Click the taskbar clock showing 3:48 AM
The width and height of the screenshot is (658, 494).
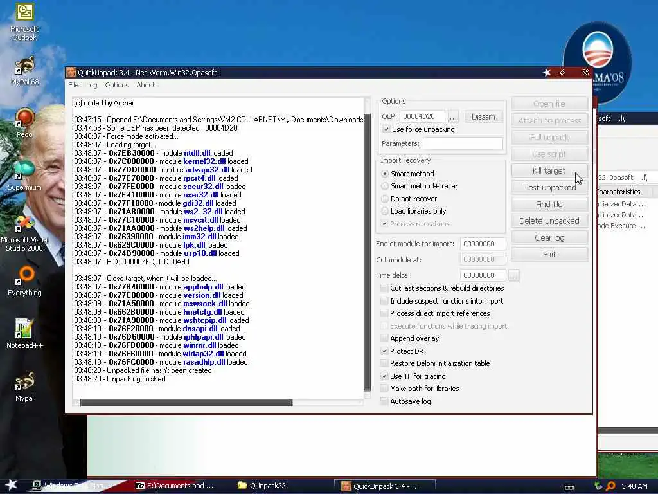(634, 486)
